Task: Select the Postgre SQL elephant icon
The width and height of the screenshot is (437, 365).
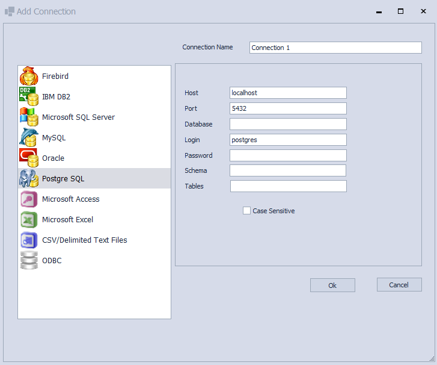Action: [x=29, y=178]
